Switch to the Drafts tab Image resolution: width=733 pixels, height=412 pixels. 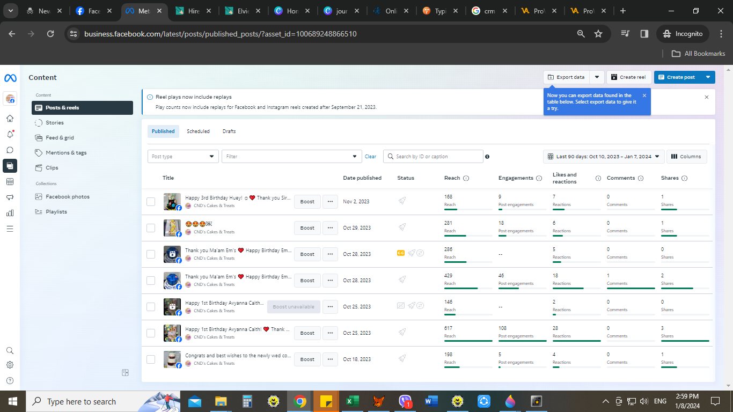(x=229, y=131)
